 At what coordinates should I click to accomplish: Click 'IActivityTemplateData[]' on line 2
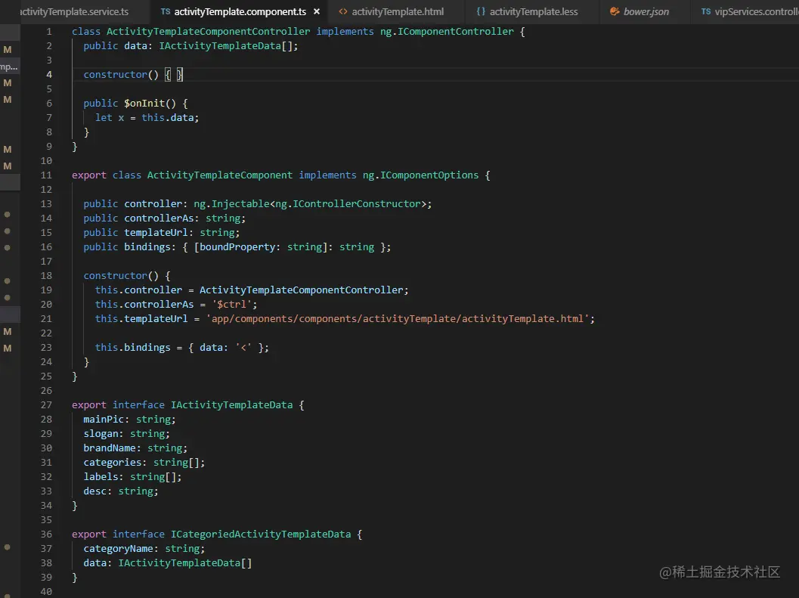click(227, 46)
